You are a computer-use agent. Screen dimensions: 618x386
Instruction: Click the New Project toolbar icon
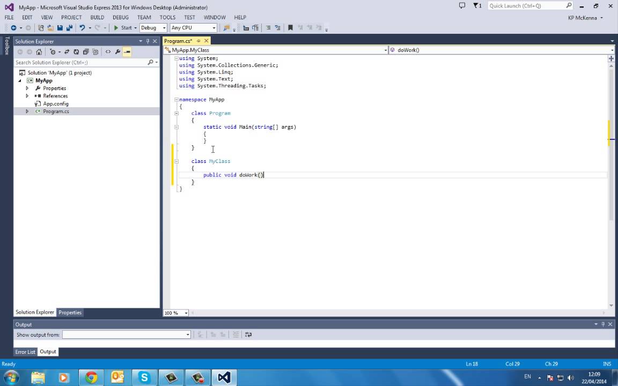(x=41, y=27)
